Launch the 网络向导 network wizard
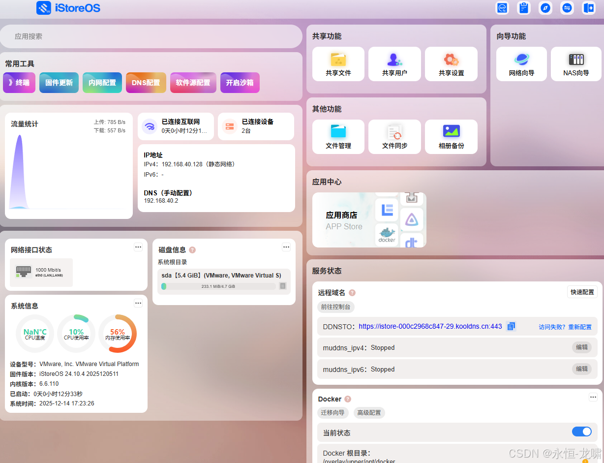This screenshot has width=604, height=463. (x=521, y=64)
